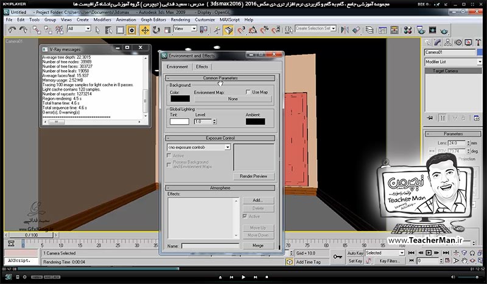
Task: Select the Unlink Selection tool
Action: (x=48, y=30)
